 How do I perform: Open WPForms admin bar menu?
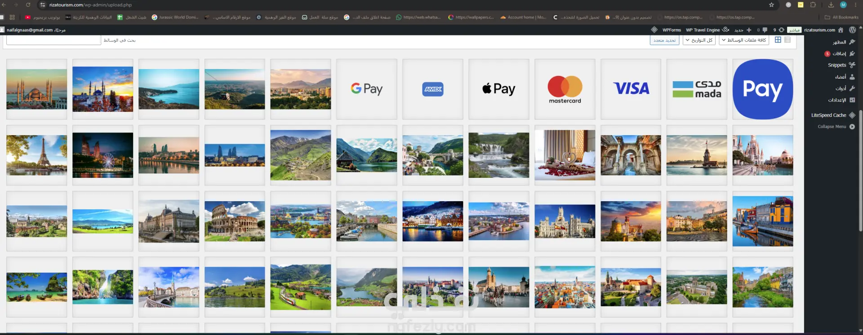(x=672, y=30)
